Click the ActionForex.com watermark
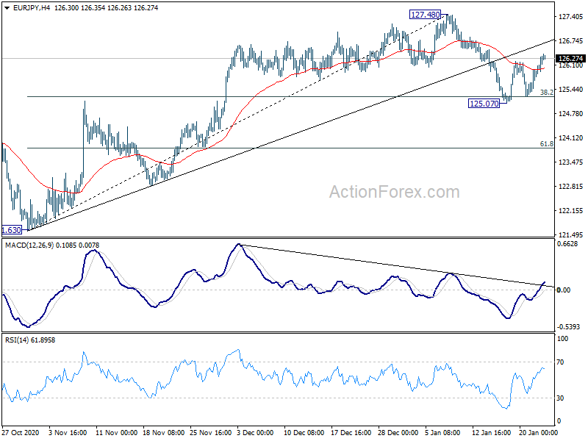This screenshot has height=441, width=588. pos(394,192)
